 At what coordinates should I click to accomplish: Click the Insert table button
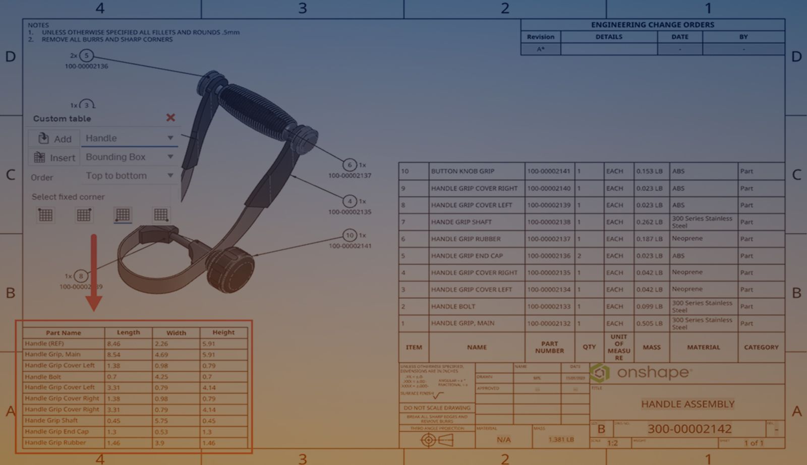tap(55, 158)
